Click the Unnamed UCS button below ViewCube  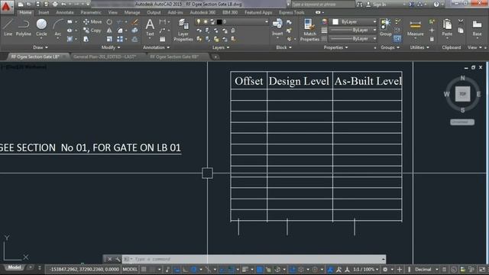(x=461, y=122)
